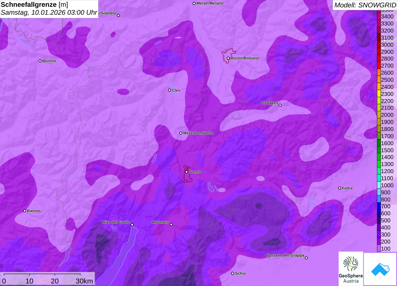This screenshot has height=286, width=397.
Task: Click the Mezzolombardo label text
Action: pyautogui.click(x=198, y=133)
